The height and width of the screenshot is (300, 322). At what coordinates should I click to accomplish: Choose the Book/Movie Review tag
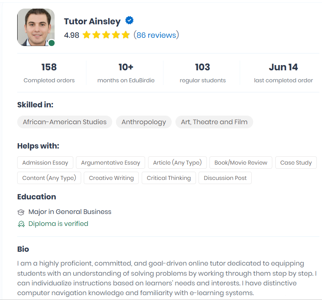tap(241, 163)
